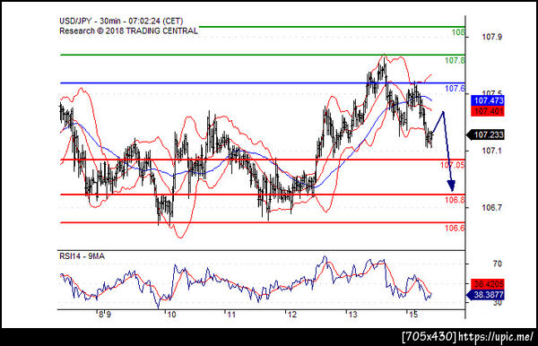538x346 pixels.
Task: Select the Research 2018 TRADING CENTRAL caption
Action: [128, 30]
